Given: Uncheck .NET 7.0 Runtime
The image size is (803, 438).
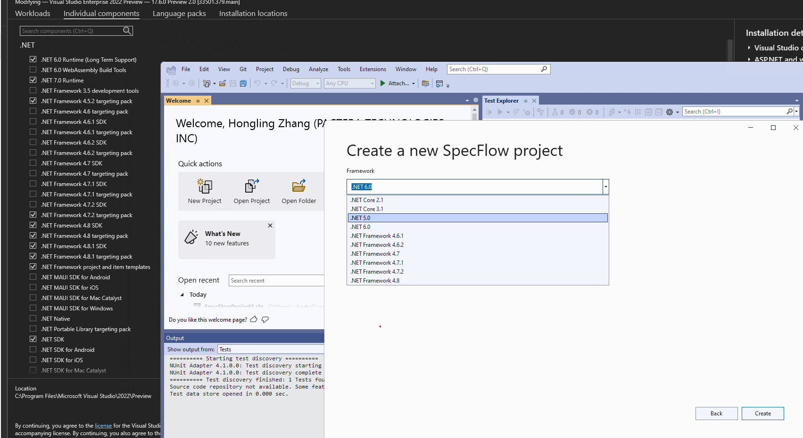Looking at the screenshot, I should [33, 80].
